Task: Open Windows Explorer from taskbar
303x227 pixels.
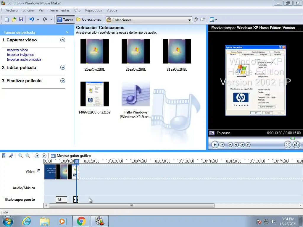Action: [x=45, y=221]
